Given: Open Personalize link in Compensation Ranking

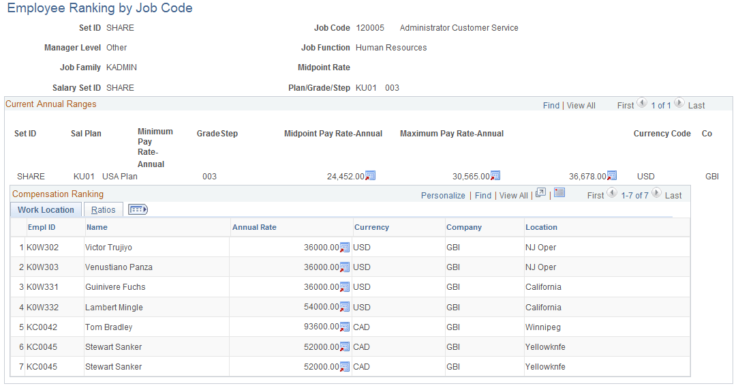Looking at the screenshot, I should point(443,196).
